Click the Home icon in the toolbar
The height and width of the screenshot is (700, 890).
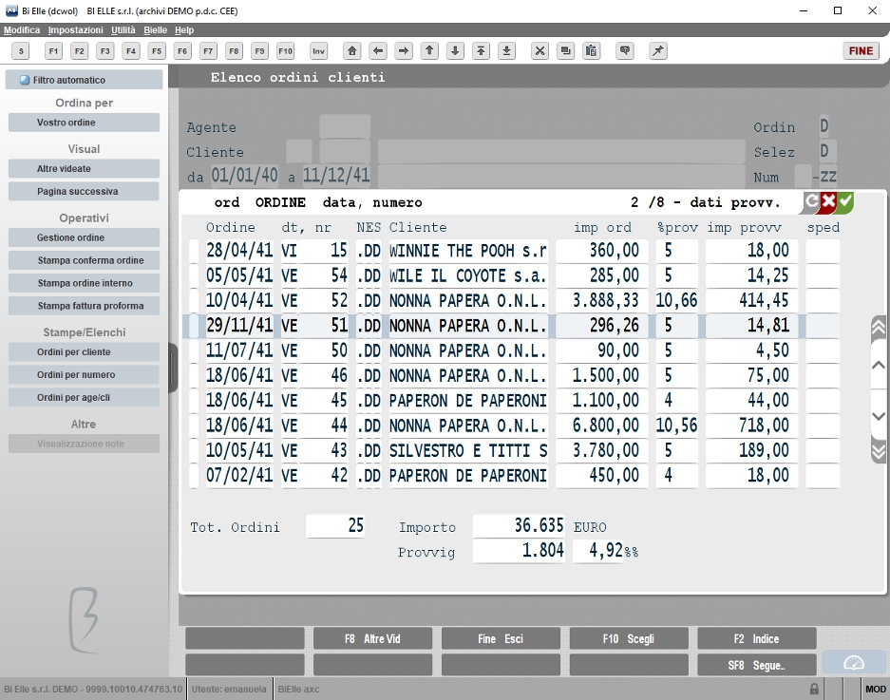pos(351,51)
